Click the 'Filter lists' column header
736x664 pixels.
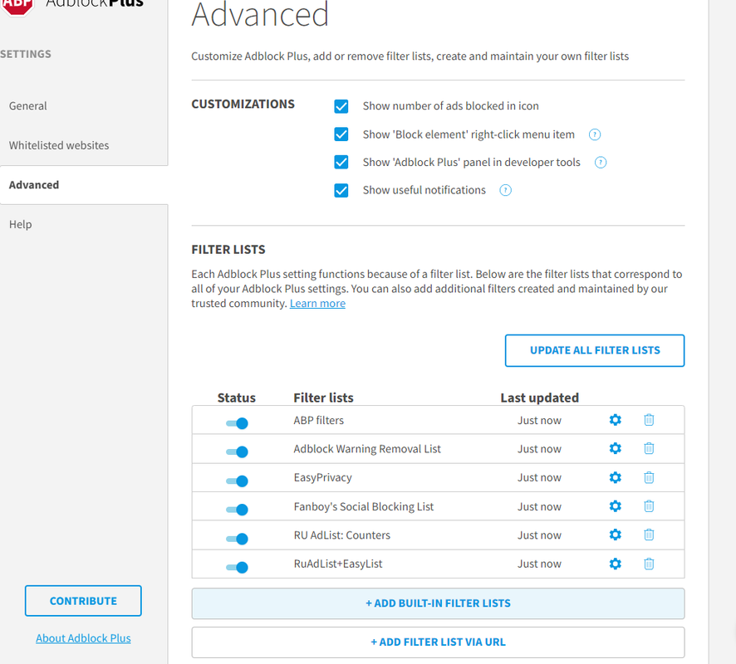[323, 398]
